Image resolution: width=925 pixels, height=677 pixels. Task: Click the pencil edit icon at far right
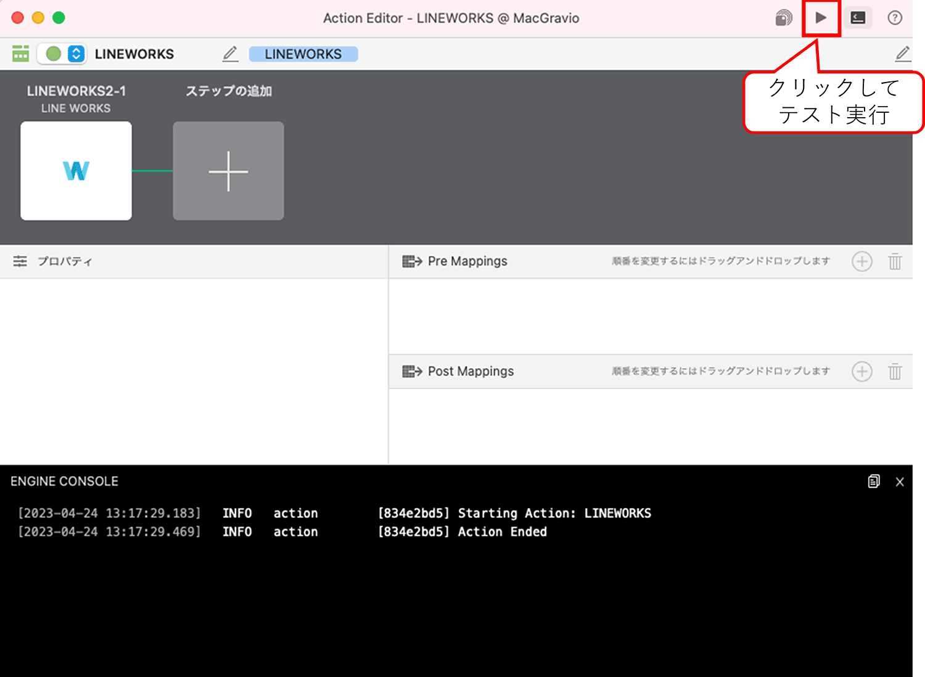[x=903, y=54]
